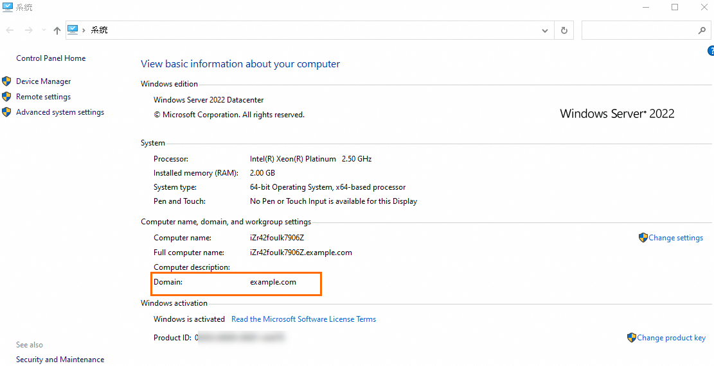Viewport: 714px width, 366px height.
Task: Click the Device Manager shield icon
Action: tap(6, 81)
